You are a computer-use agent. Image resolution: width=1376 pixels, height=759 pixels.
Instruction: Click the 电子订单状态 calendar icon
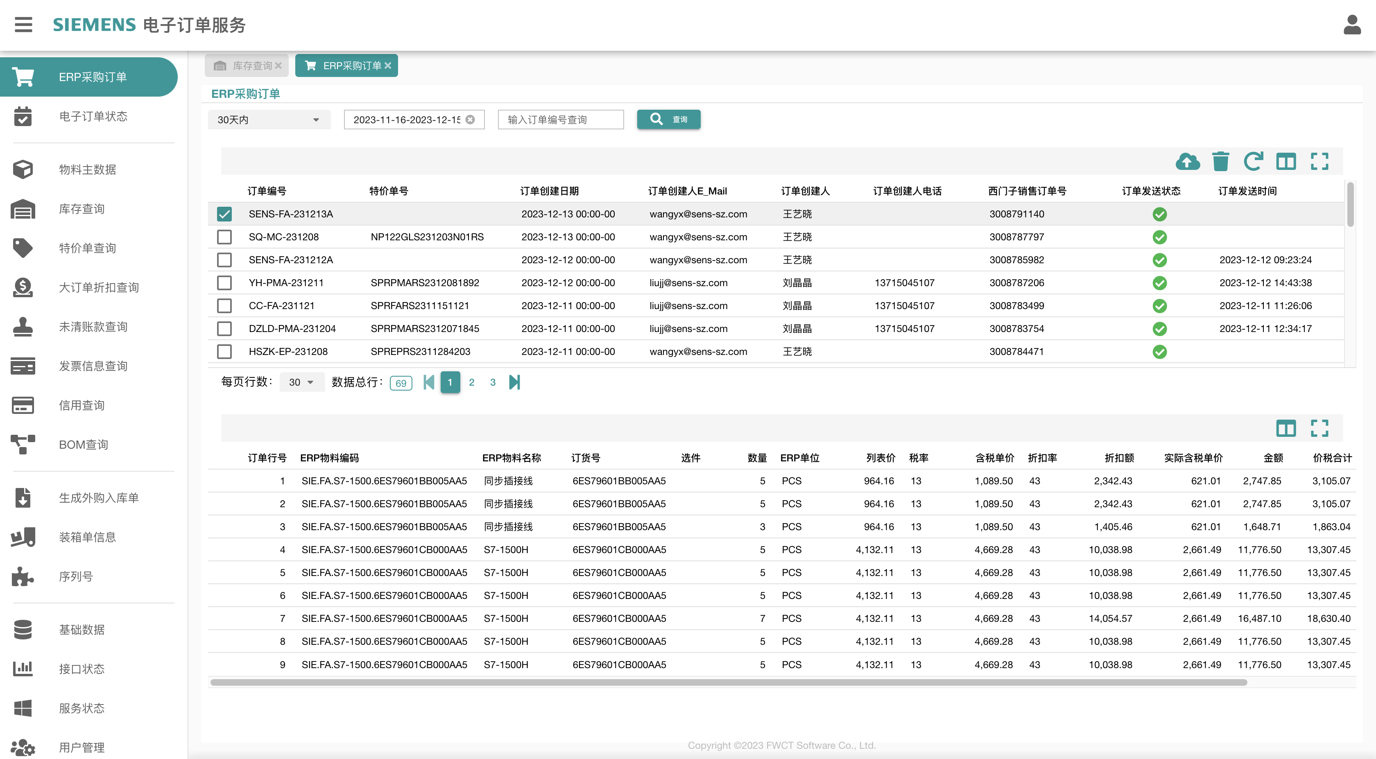coord(23,116)
